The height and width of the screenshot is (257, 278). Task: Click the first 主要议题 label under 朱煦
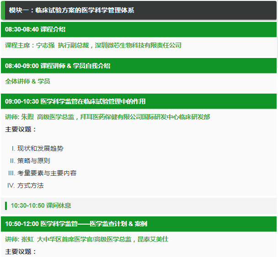click(x=21, y=129)
